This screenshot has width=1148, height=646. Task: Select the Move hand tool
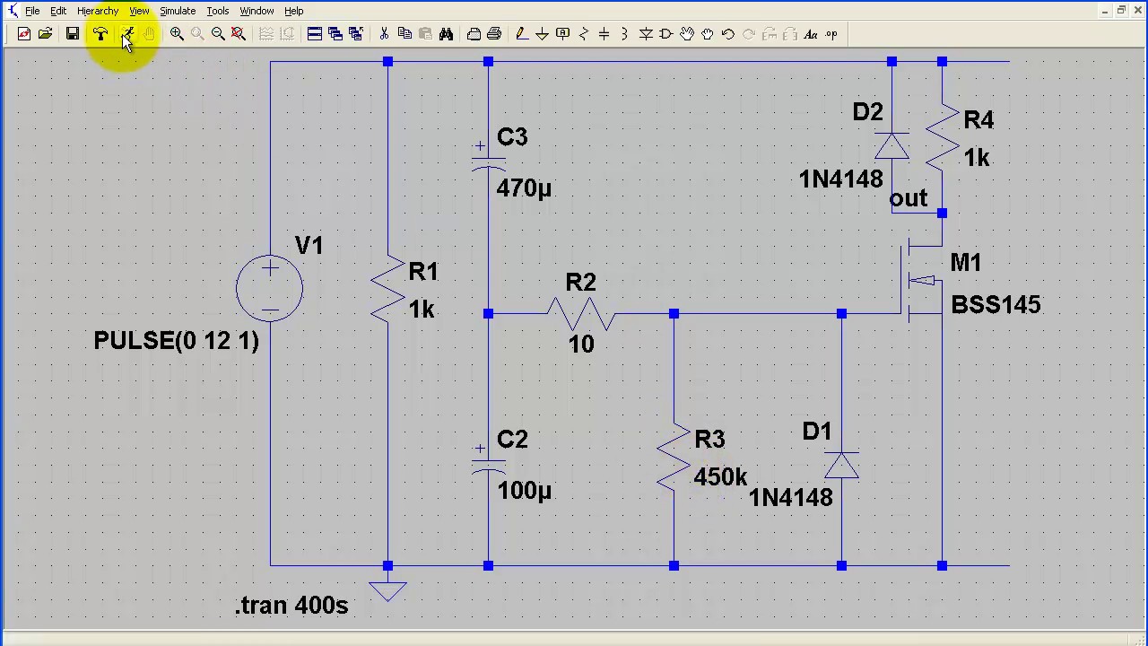pyautogui.click(x=687, y=34)
